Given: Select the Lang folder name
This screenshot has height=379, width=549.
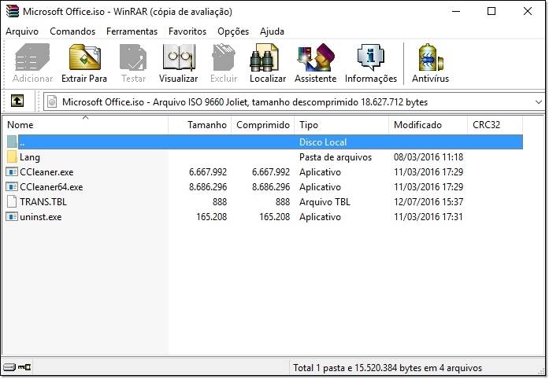Looking at the screenshot, I should pyautogui.click(x=30, y=157).
